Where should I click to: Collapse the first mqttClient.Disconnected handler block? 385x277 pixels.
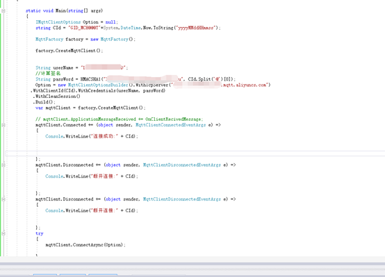(x=3, y=165)
